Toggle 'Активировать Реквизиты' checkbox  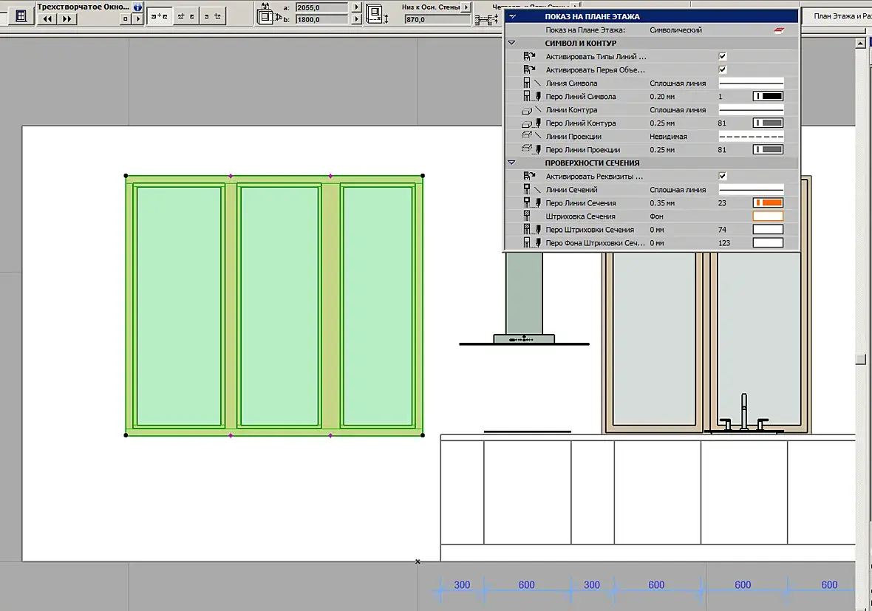723,176
